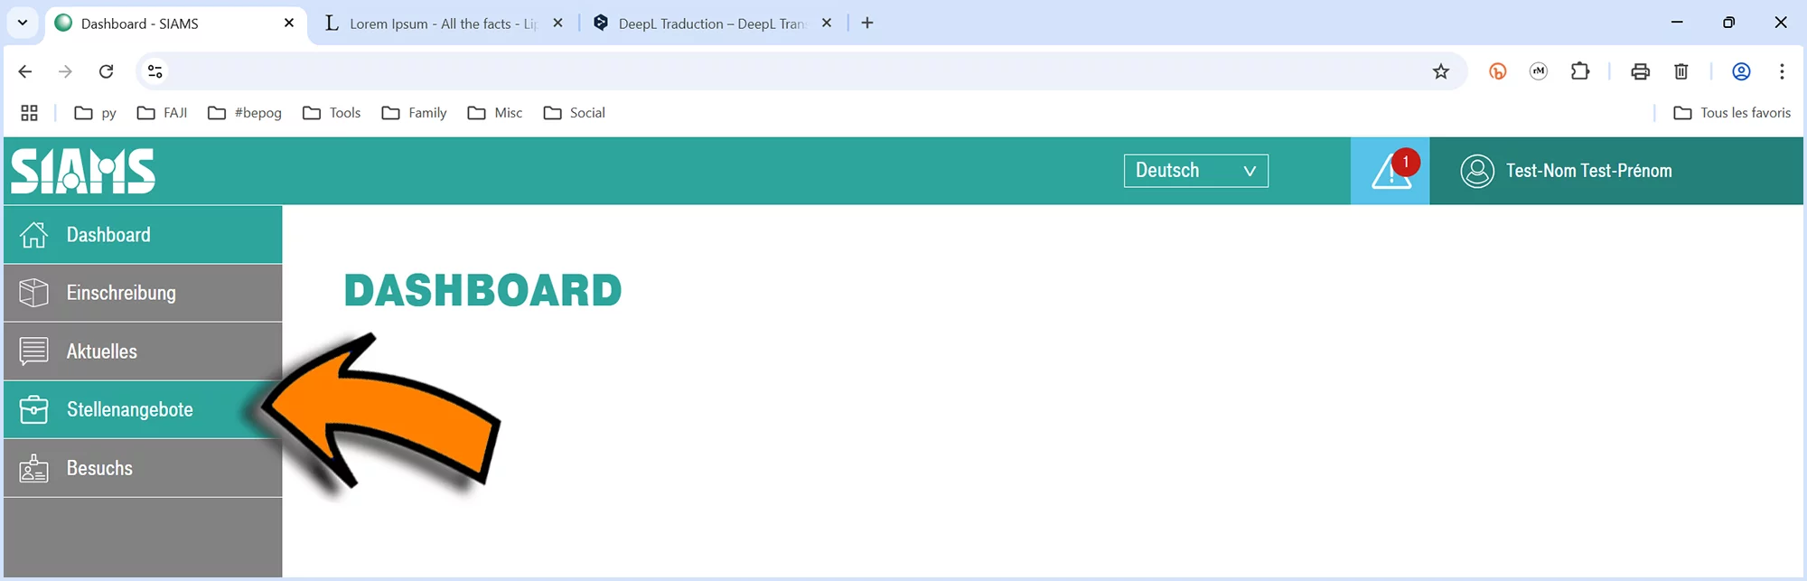Click the Stellenangebote briefcase icon
This screenshot has width=1807, height=581.
point(34,409)
